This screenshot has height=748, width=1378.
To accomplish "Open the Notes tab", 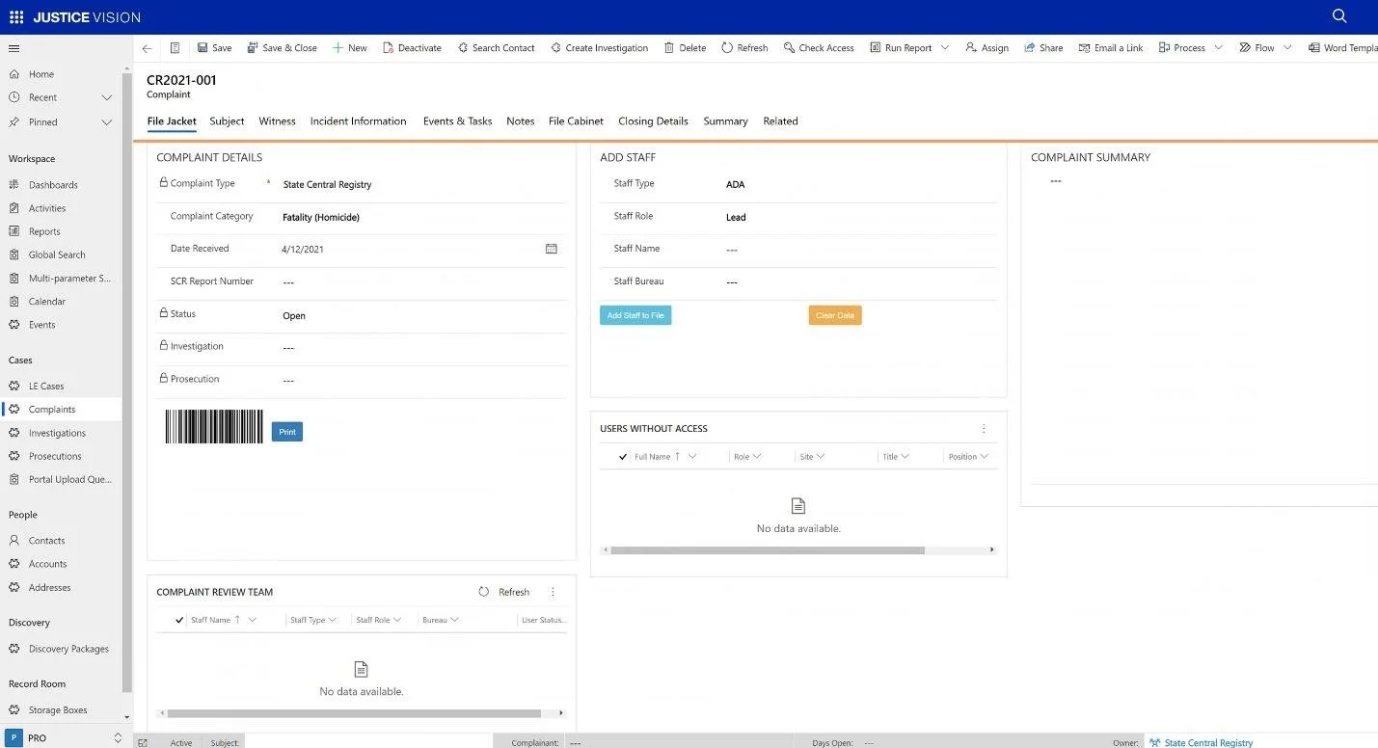I will pos(520,121).
